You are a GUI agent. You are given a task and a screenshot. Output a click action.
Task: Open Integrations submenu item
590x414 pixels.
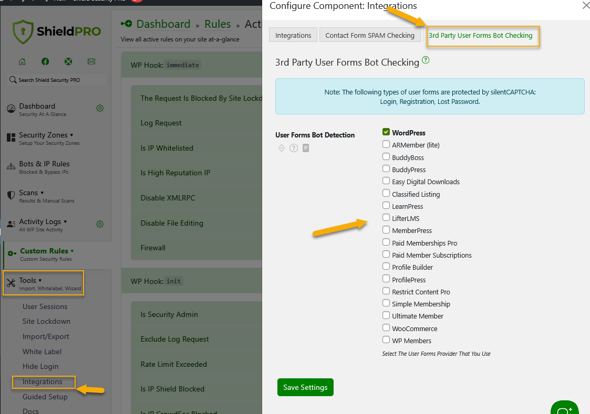tap(42, 381)
